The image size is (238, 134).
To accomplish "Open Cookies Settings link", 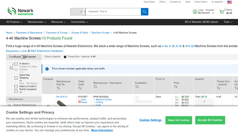I will coord(150,120).
